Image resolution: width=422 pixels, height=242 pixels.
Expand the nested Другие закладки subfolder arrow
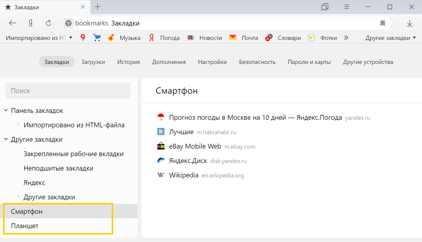click(x=18, y=197)
